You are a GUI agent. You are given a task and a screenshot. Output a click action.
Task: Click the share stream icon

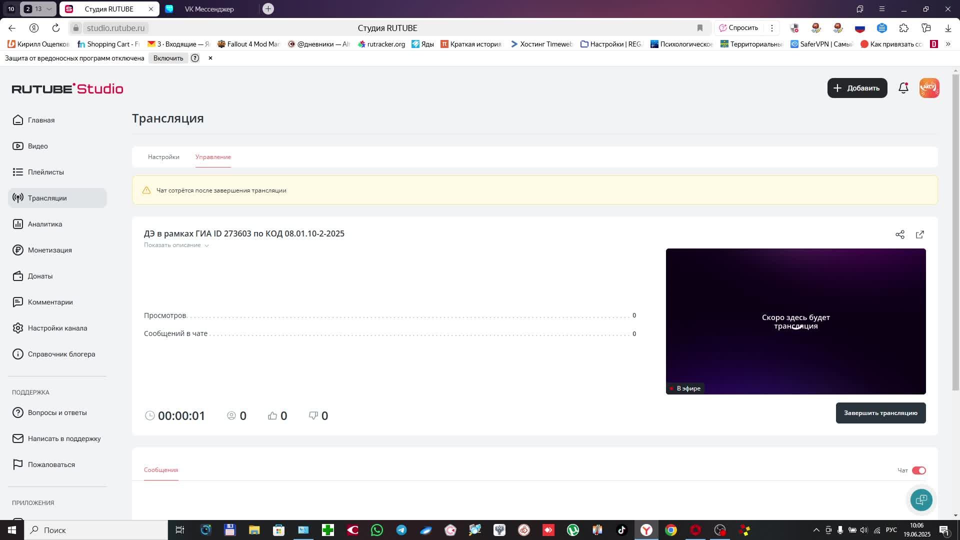pyautogui.click(x=900, y=234)
